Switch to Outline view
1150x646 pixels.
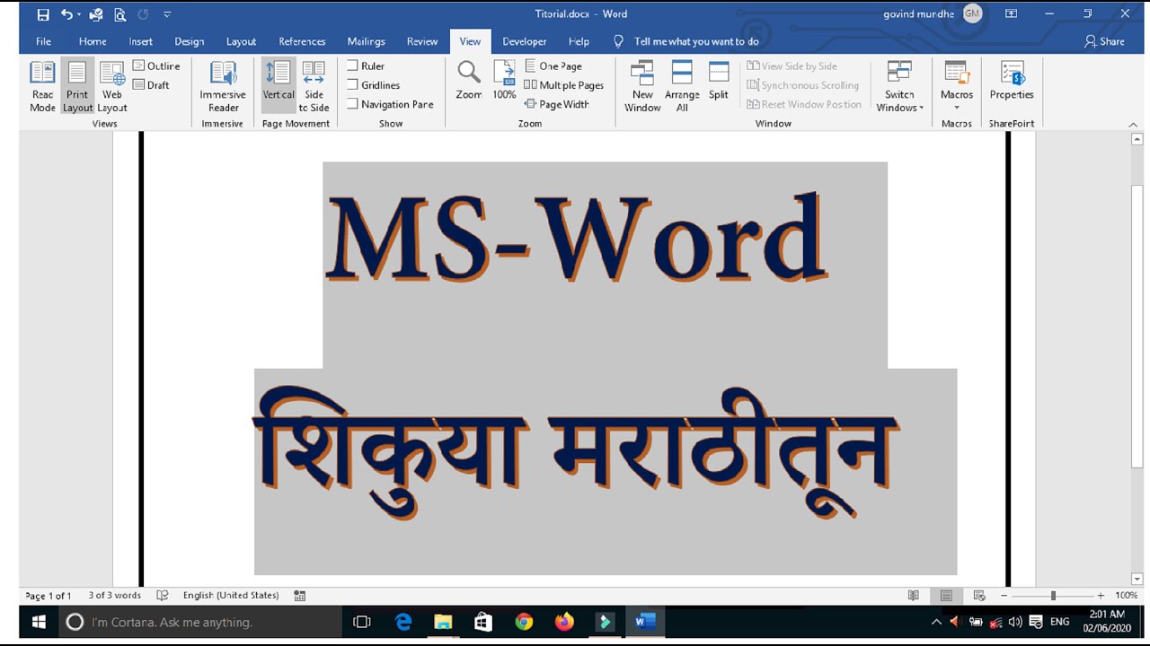point(156,65)
